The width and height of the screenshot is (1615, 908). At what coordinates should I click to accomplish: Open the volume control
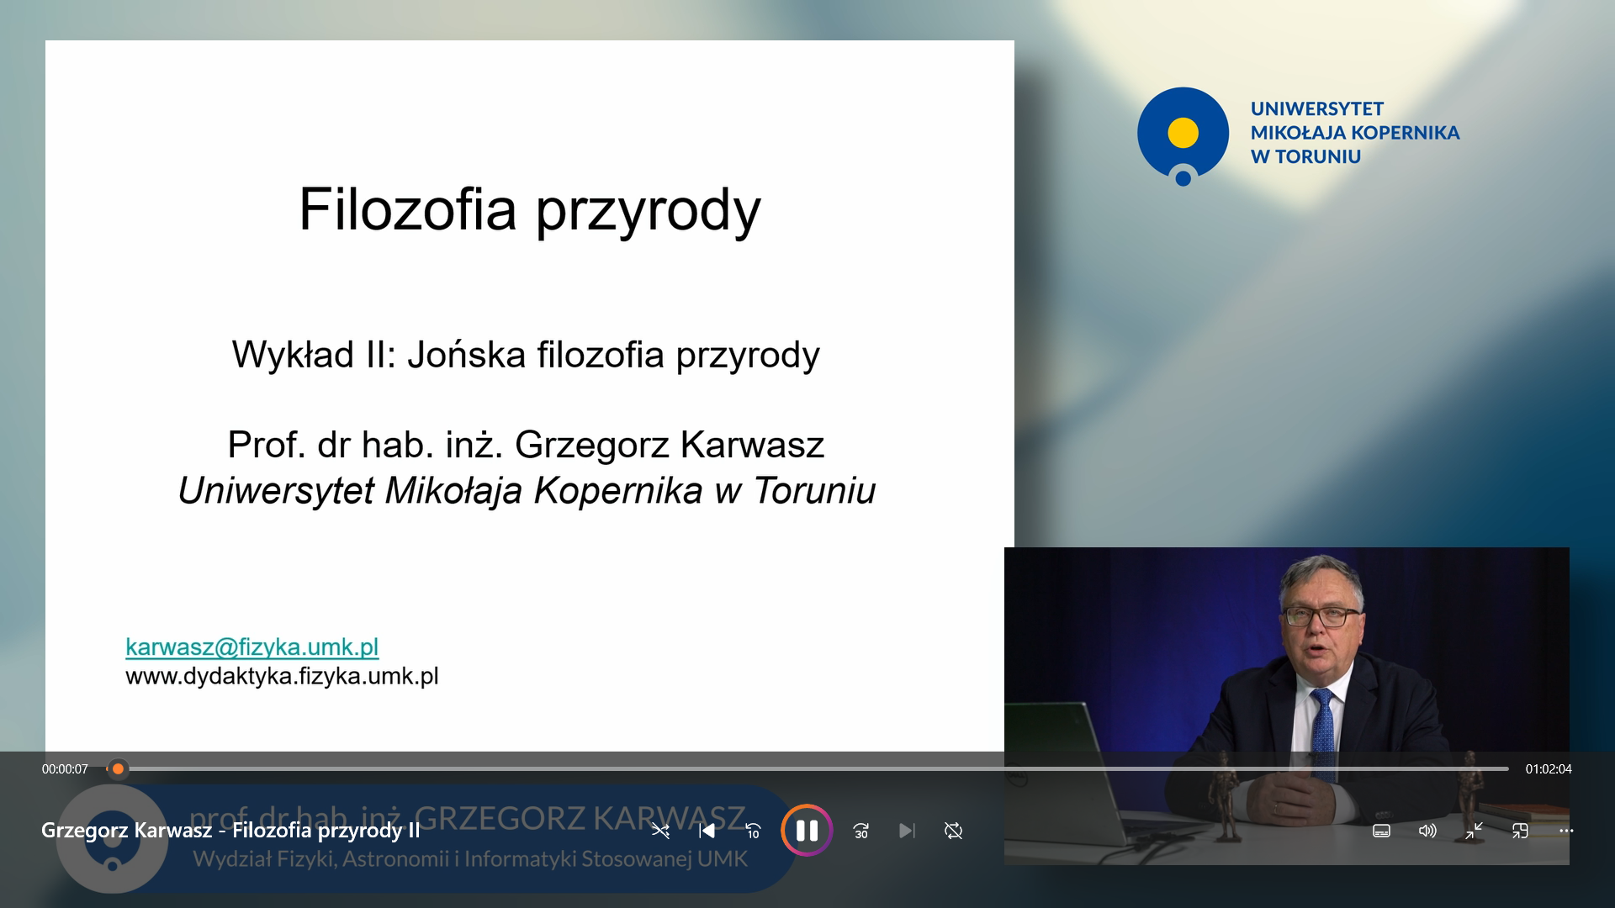tap(1427, 831)
